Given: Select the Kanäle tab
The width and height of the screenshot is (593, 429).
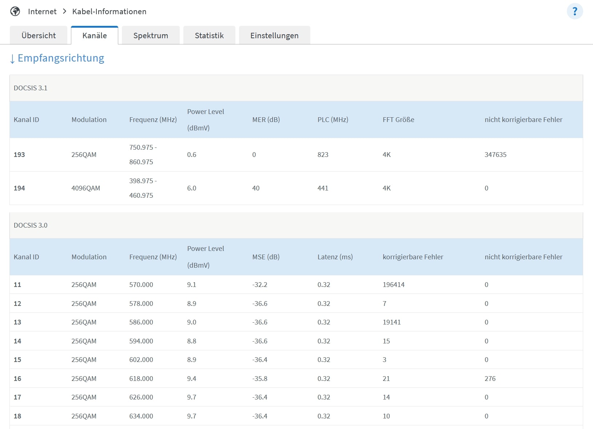Looking at the screenshot, I should 95,35.
